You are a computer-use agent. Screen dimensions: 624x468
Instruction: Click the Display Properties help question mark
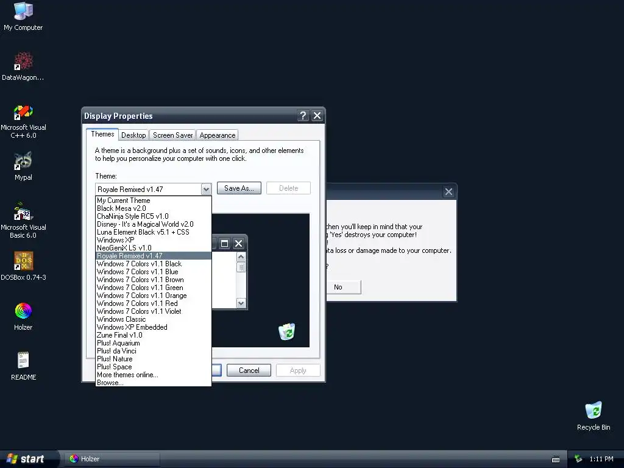[303, 115]
